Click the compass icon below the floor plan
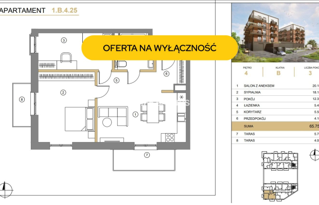Viewport: 319px width, 205px height. 6,190
